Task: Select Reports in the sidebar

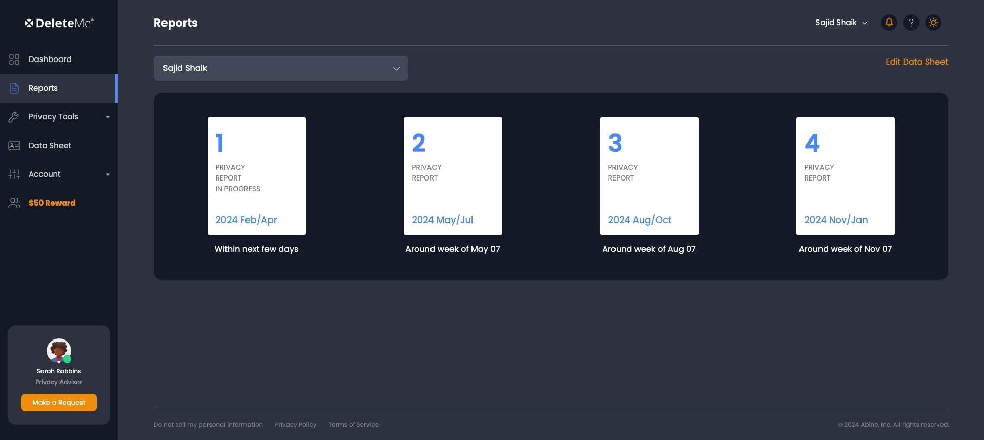Action: [43, 88]
